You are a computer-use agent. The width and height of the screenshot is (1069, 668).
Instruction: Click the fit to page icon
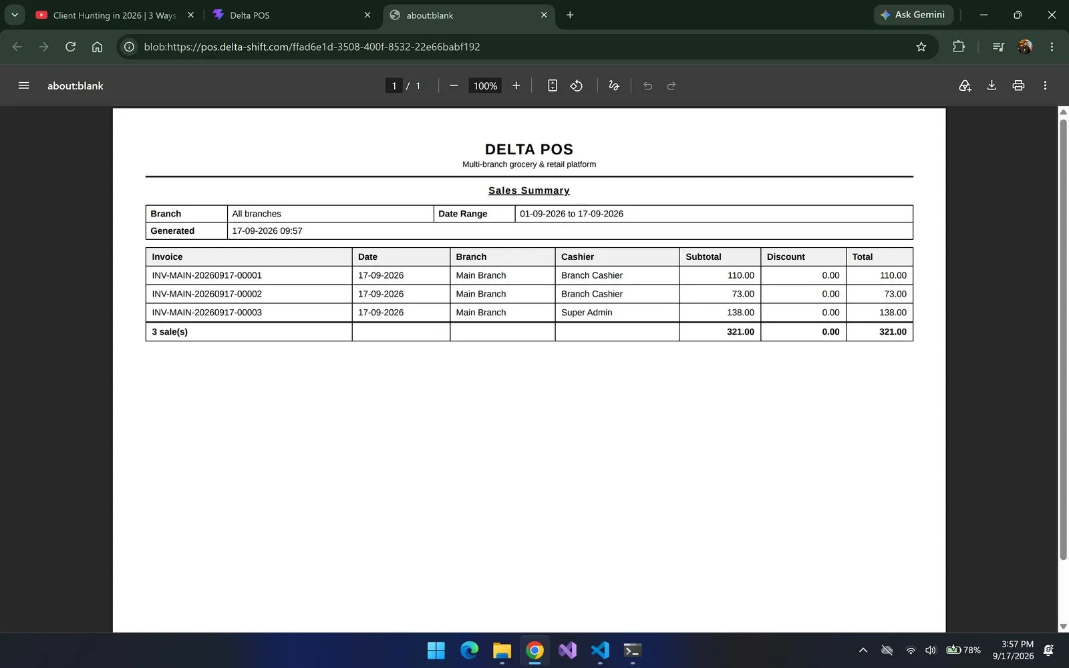point(553,86)
